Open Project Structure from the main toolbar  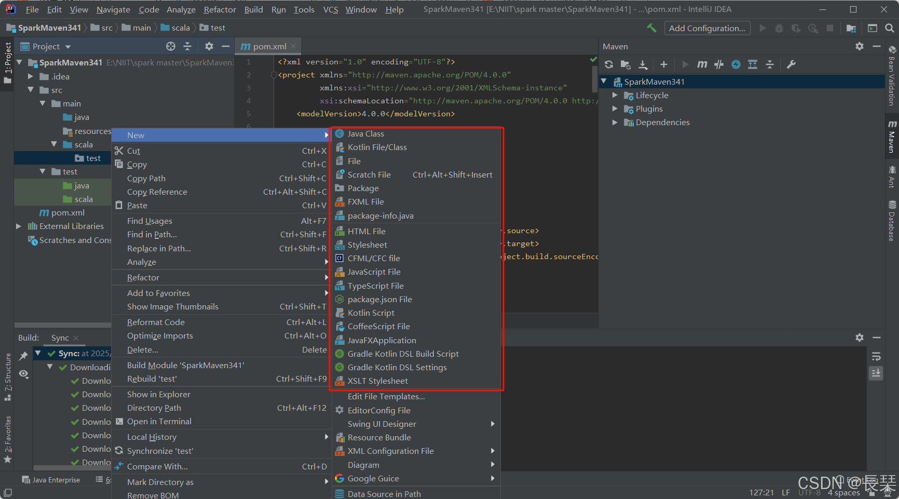tap(851, 28)
